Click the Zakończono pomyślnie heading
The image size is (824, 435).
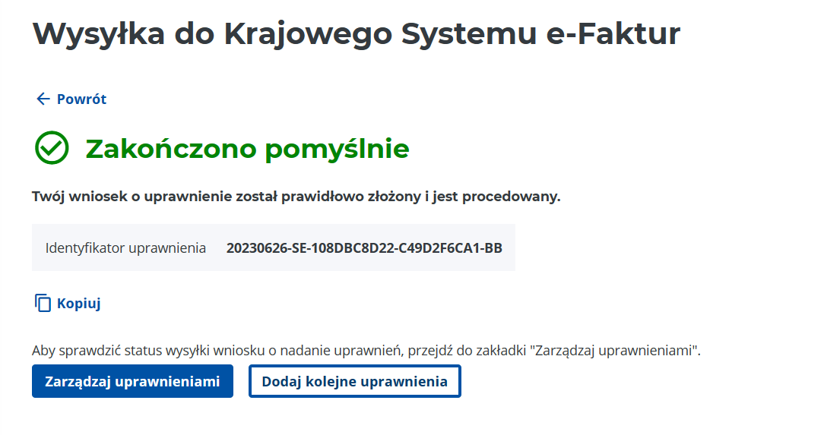(247, 149)
